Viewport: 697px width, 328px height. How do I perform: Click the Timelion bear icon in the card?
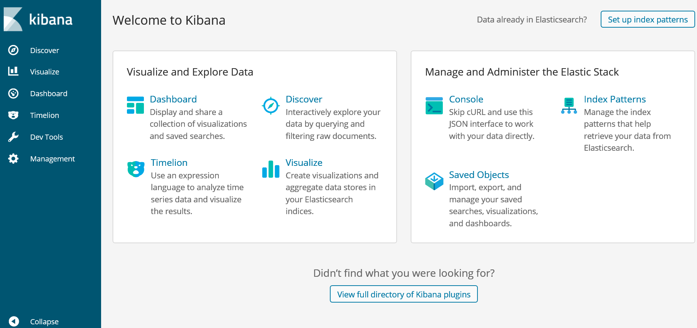pos(136,169)
